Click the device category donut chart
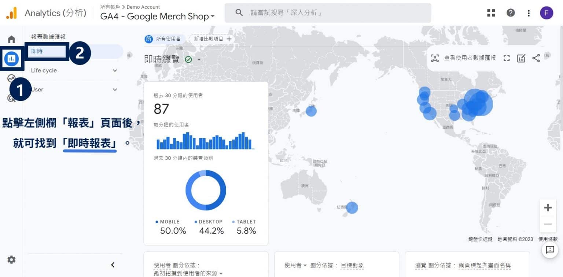Viewport: 563px width, 277px height. (x=206, y=190)
